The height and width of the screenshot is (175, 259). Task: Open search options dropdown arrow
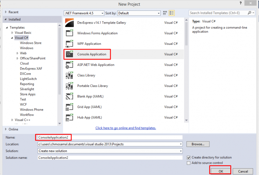pos(253,13)
